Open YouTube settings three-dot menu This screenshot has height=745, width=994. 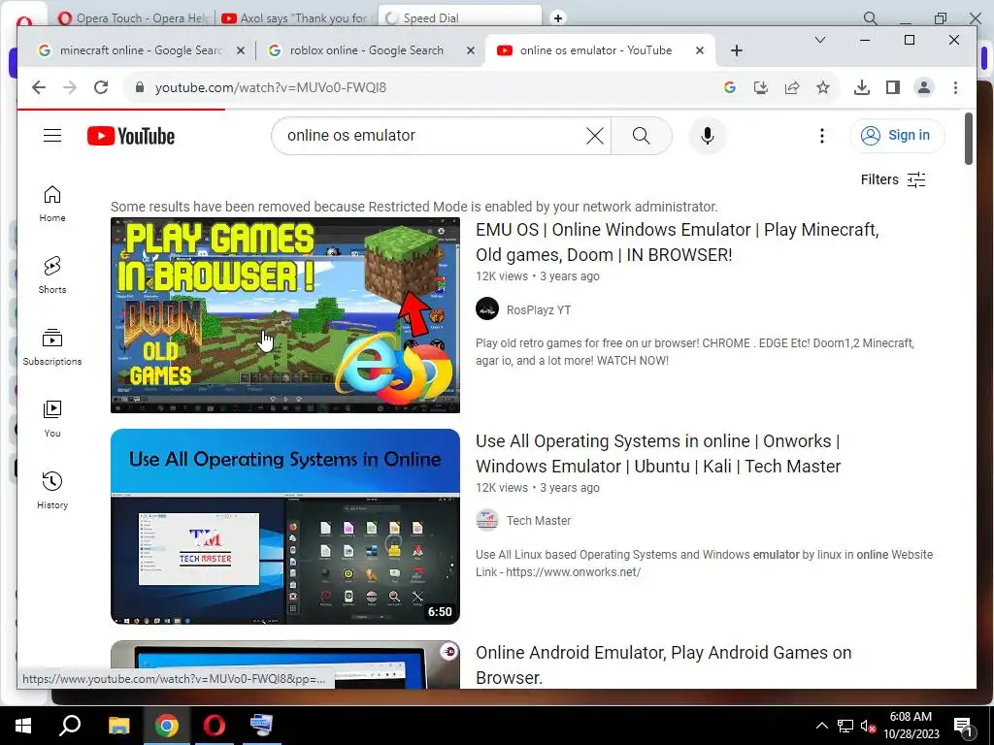(x=821, y=136)
